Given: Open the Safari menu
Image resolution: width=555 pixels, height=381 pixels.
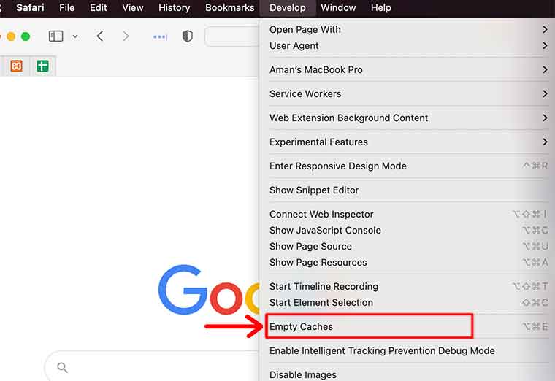Looking at the screenshot, I should [30, 8].
